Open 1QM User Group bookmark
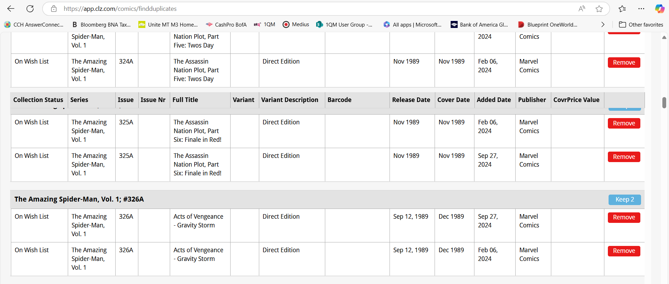This screenshot has width=669, height=284. click(x=344, y=24)
